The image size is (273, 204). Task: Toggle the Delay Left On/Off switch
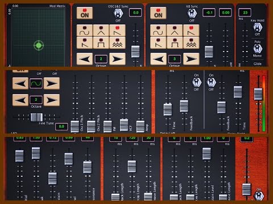196,82
